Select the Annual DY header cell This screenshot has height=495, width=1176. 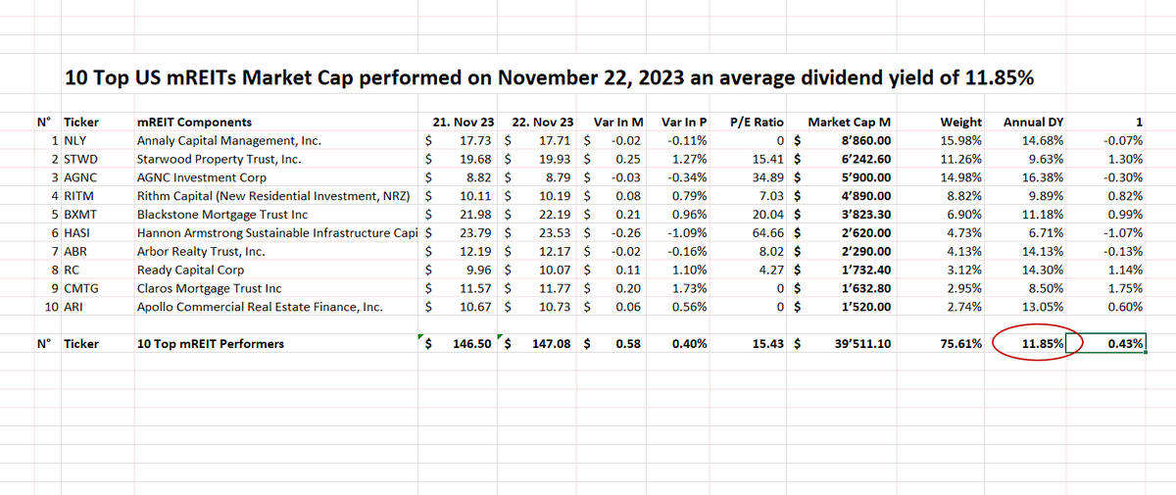click(1033, 123)
